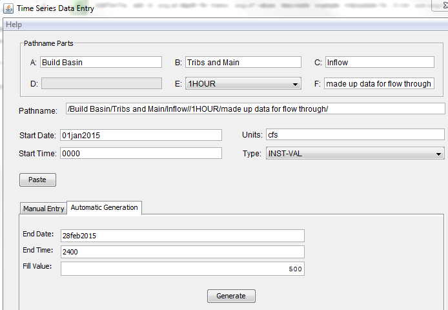This screenshot has height=310, width=448.
Task: Click the End Date field 28feb2015
Action: (x=183, y=236)
